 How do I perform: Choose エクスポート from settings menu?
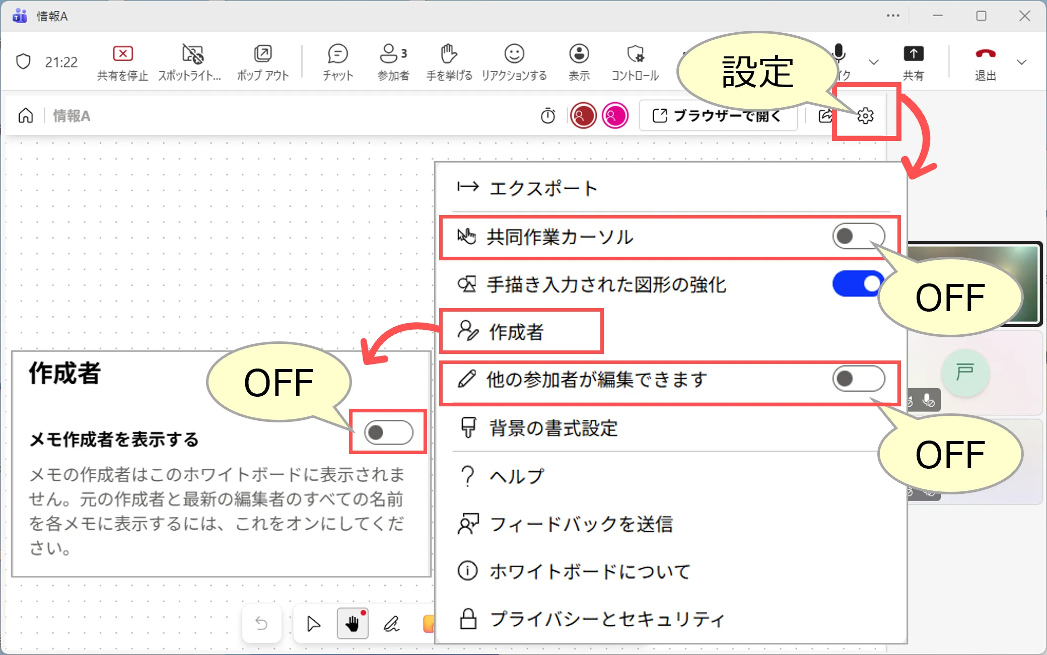[543, 188]
